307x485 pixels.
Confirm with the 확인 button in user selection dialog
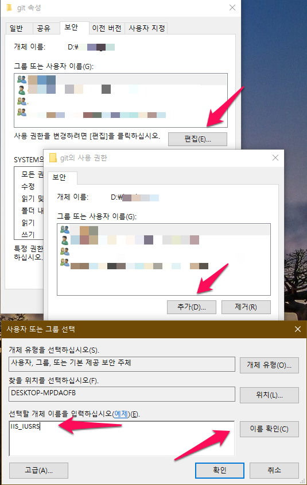(220, 471)
